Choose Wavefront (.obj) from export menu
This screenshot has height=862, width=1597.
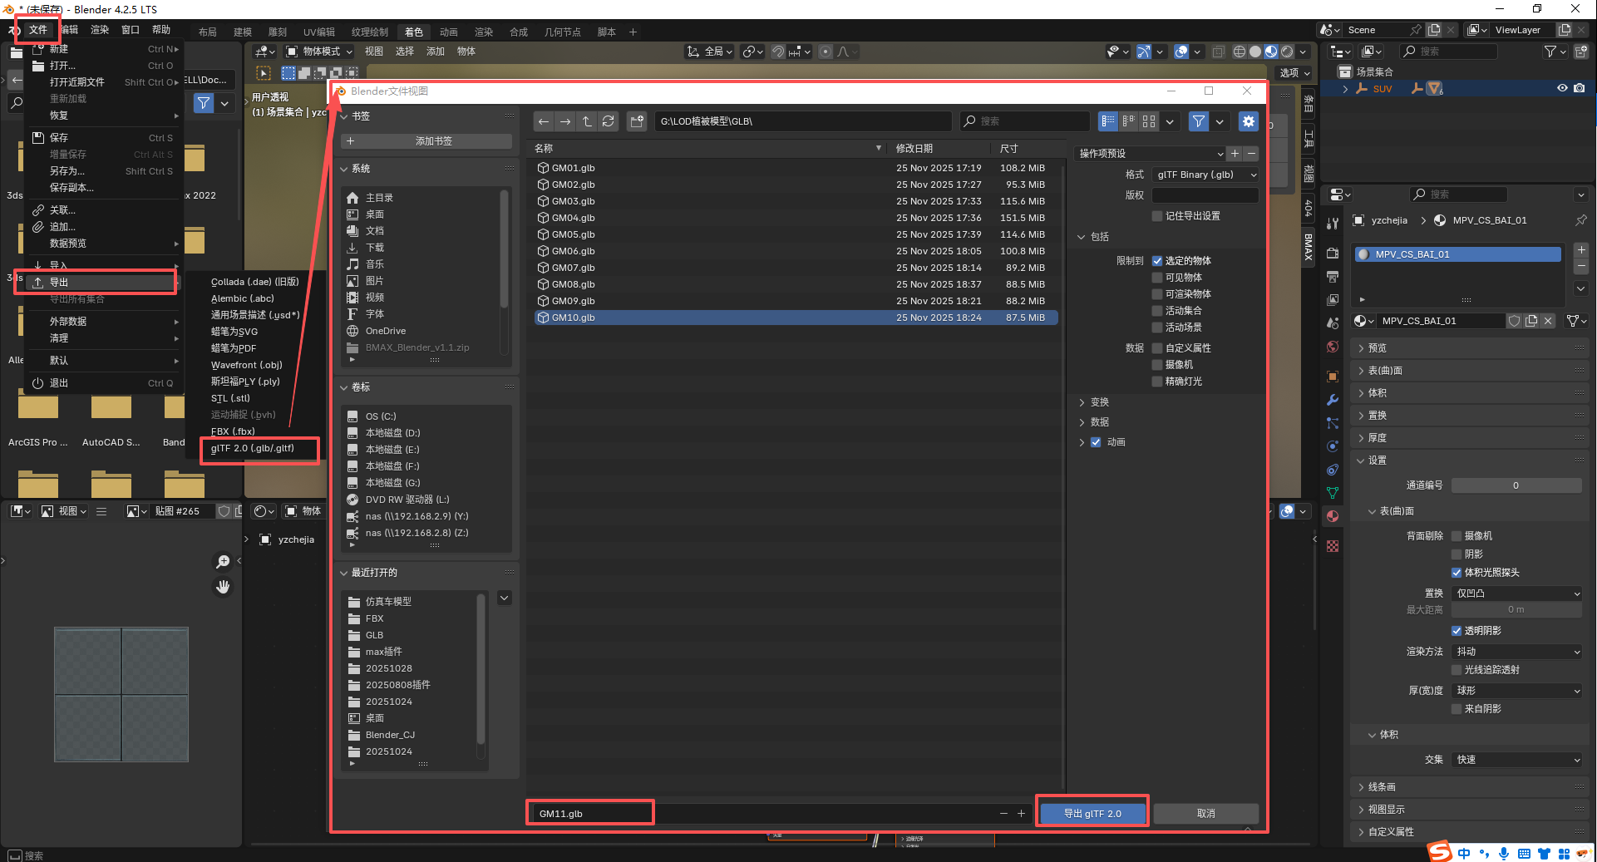click(247, 365)
